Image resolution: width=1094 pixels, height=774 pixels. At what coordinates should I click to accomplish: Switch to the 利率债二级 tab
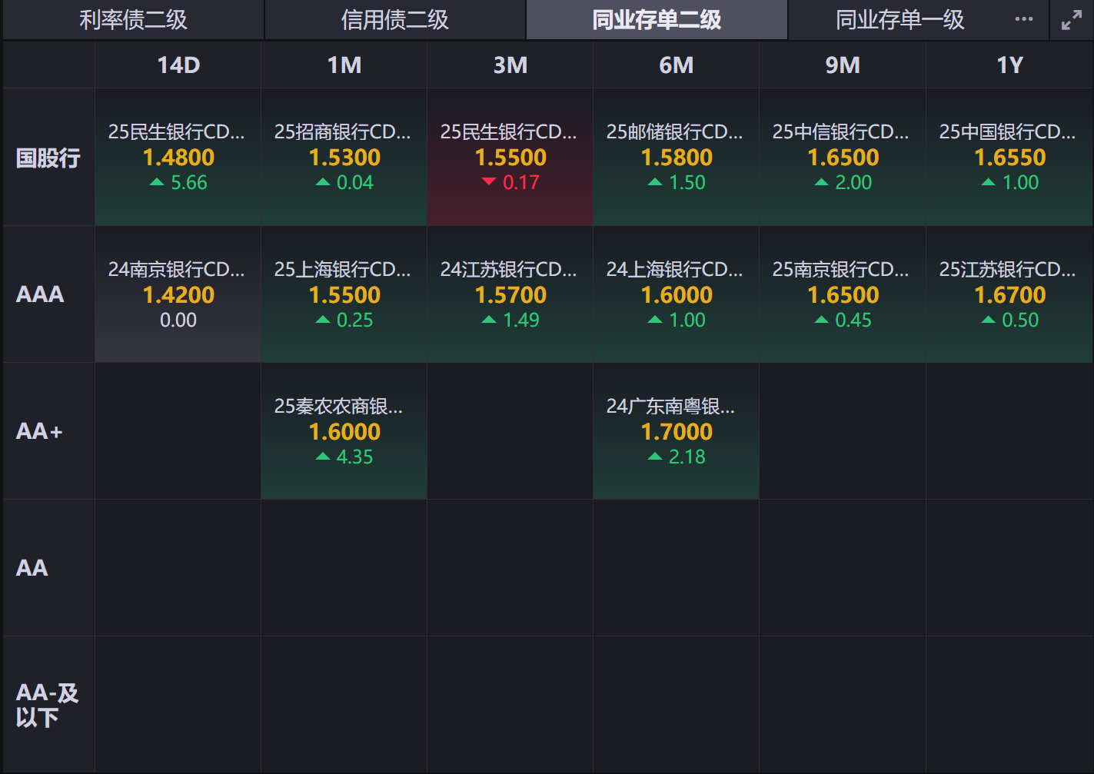tap(134, 20)
